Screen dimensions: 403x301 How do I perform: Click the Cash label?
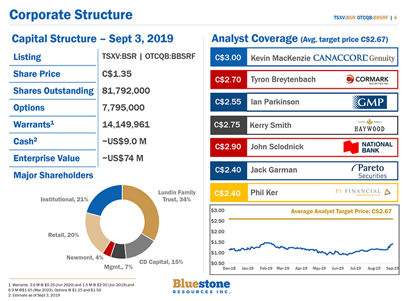[25, 141]
